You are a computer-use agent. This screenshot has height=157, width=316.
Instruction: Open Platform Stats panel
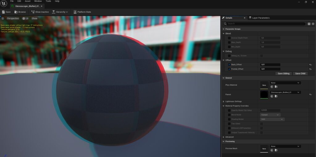pyautogui.click(x=82, y=12)
